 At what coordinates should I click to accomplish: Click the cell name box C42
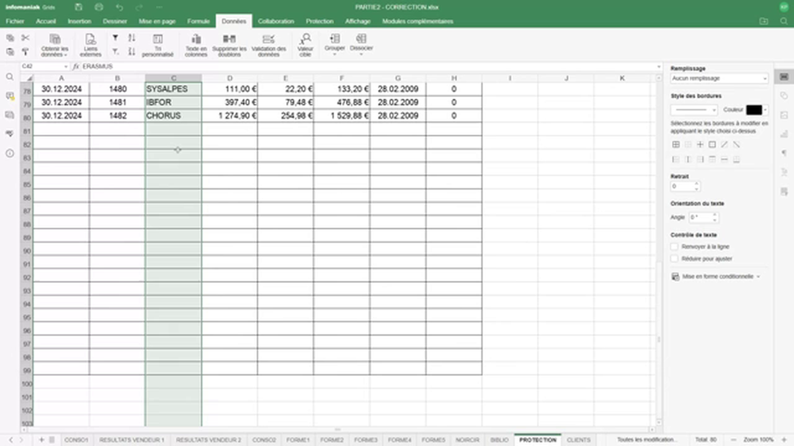click(44, 66)
